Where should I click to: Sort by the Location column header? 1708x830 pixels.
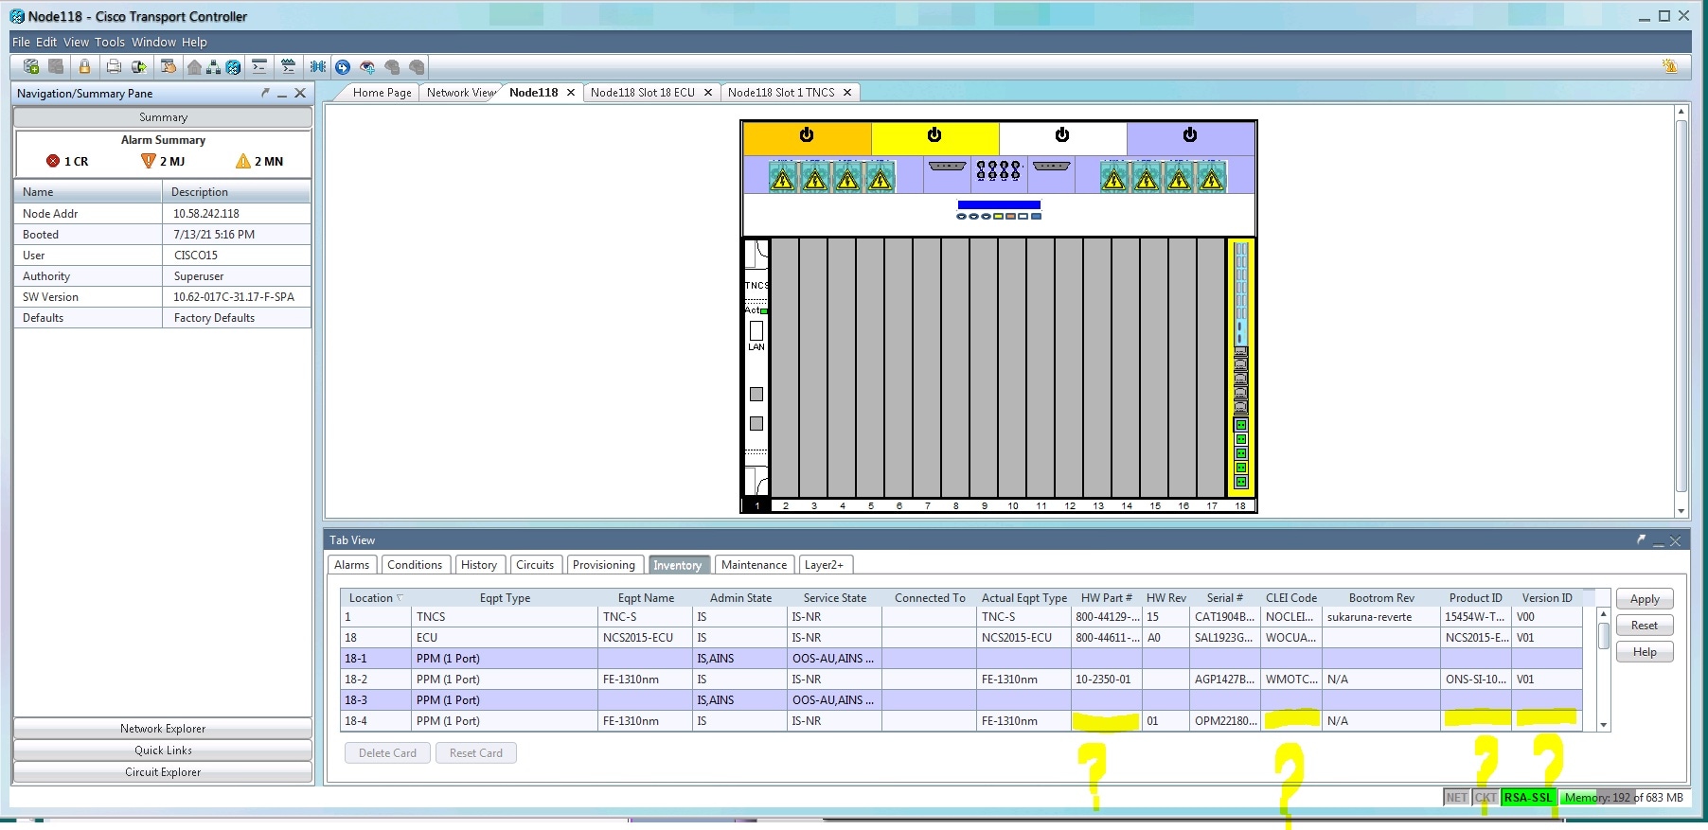coord(376,598)
